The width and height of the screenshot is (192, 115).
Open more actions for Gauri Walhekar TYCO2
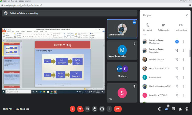point(184,68)
